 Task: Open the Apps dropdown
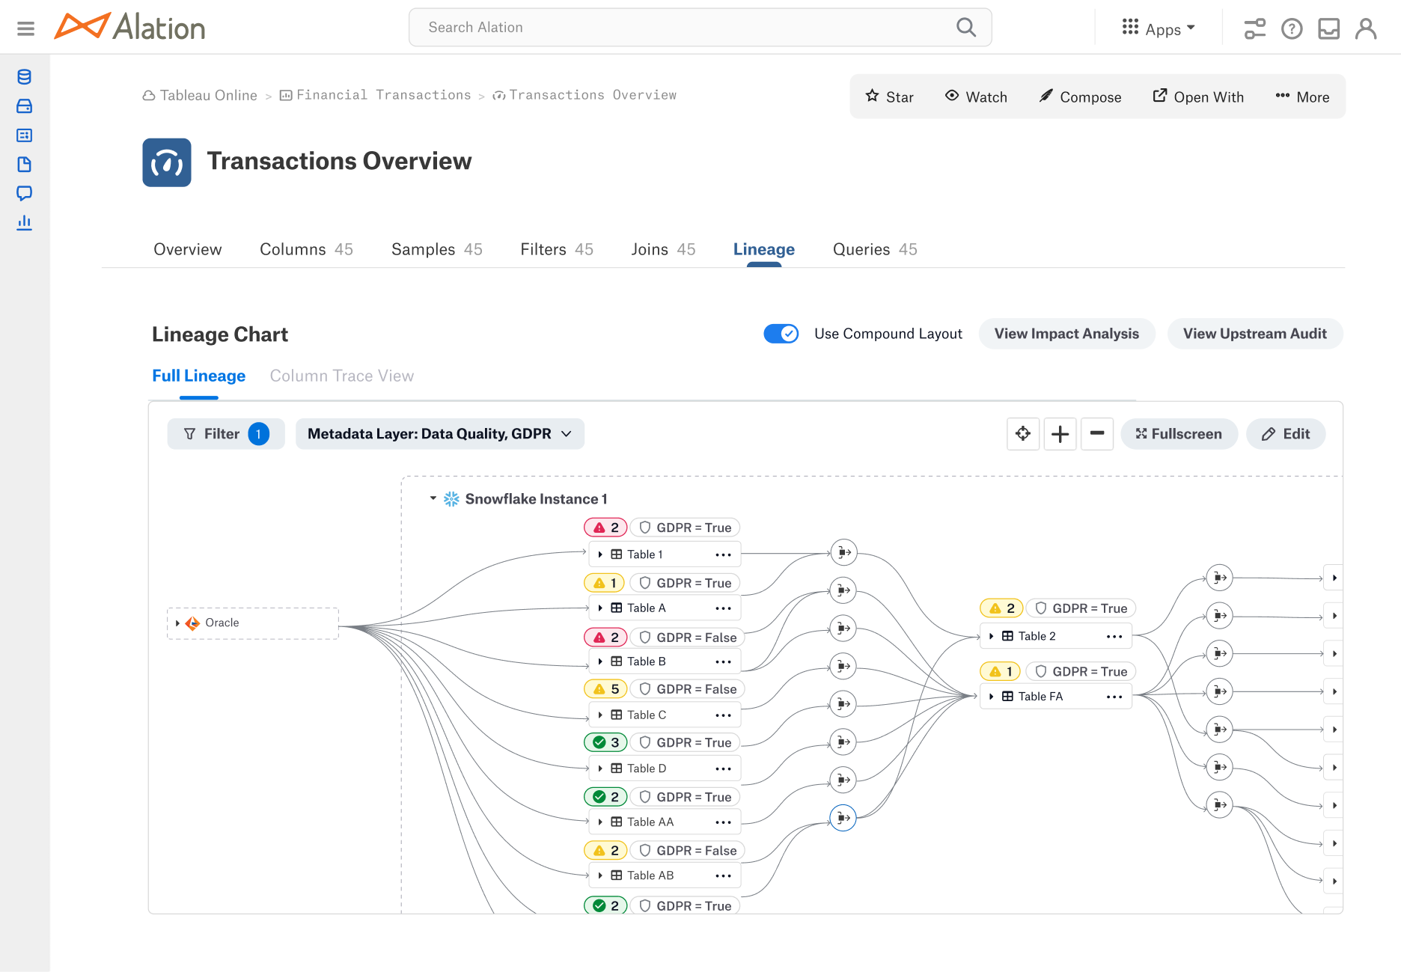[1159, 28]
